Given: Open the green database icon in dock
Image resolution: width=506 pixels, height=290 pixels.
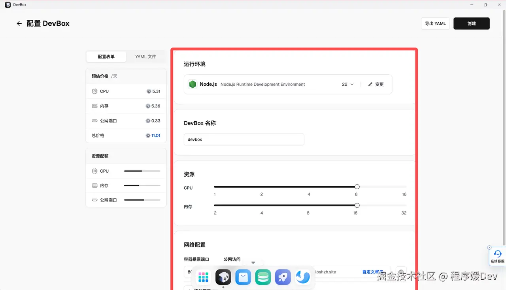Looking at the screenshot, I should click(x=263, y=277).
